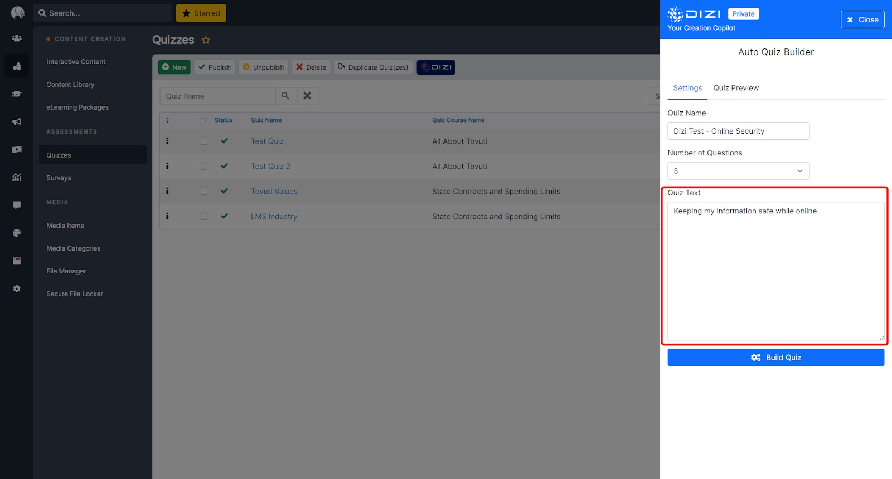This screenshot has height=479, width=892.
Task: Open File Manager in sidebar menu
Action: point(66,271)
